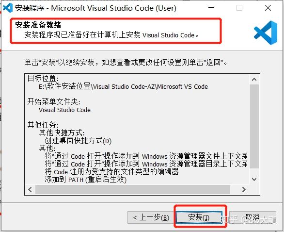Click the horizontal scroll left arrow

pyautogui.click(x=30, y=190)
